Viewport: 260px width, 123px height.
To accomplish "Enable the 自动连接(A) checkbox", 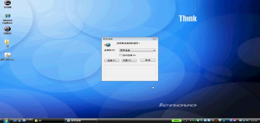I will pos(121,55).
